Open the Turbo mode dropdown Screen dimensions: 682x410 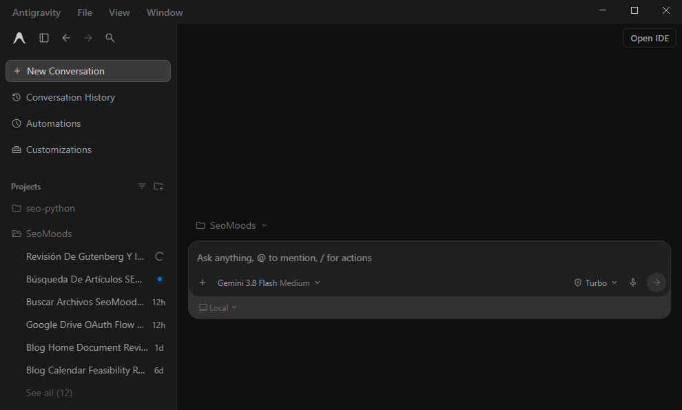[x=595, y=283]
